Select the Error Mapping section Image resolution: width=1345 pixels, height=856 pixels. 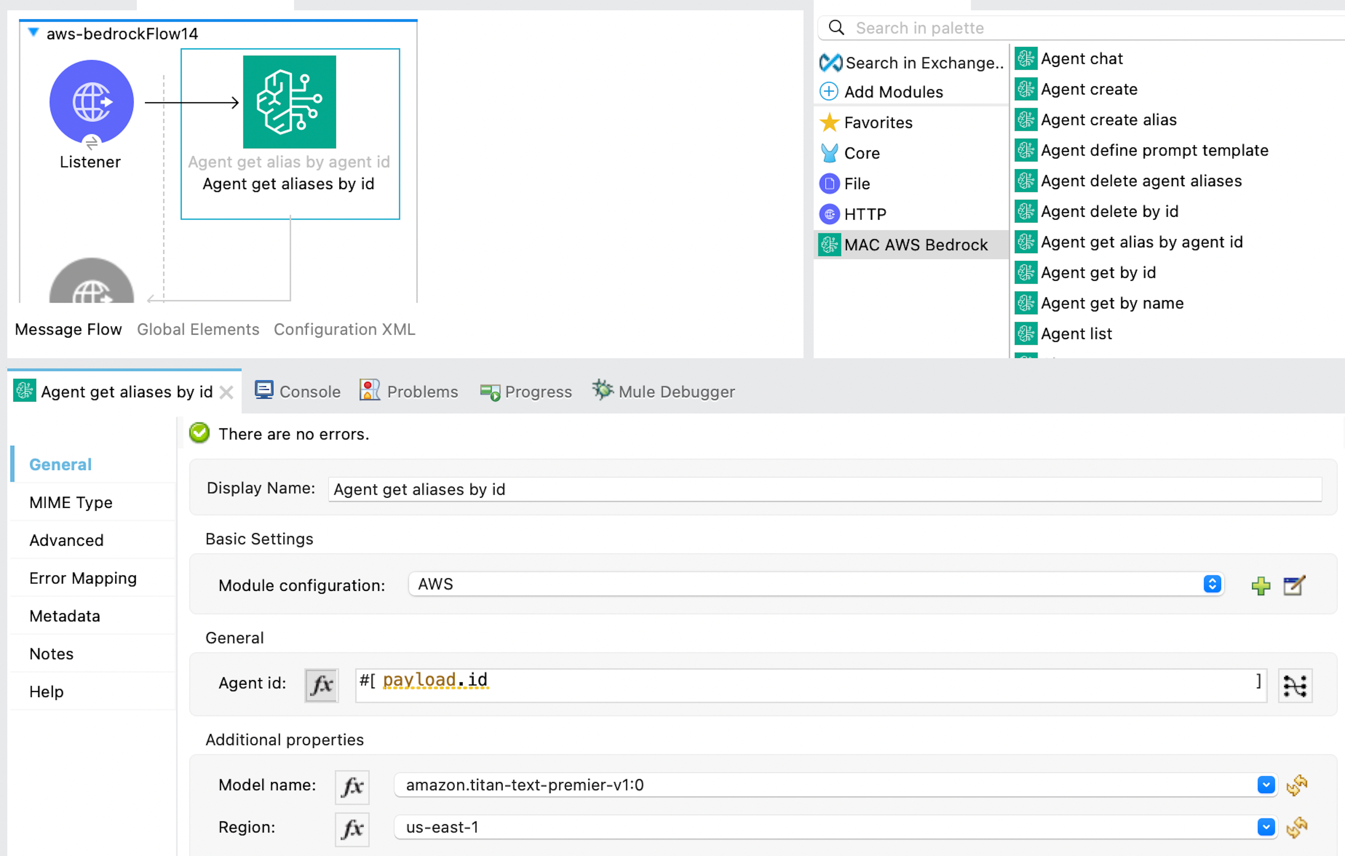[83, 578]
